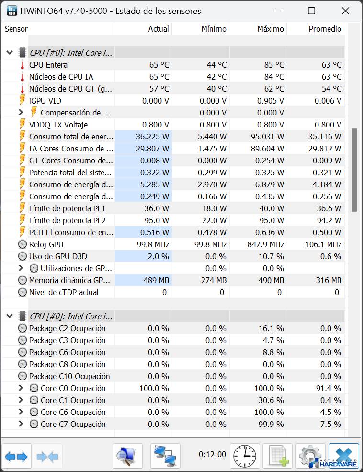
Task: Open the sensor search magnifier tool
Action: [x=127, y=456]
